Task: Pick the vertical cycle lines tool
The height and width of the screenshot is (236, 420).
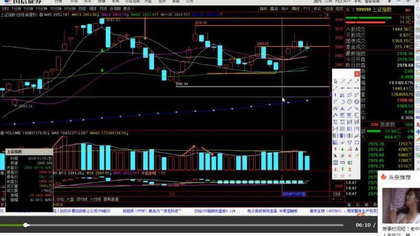Action: [342, 129]
